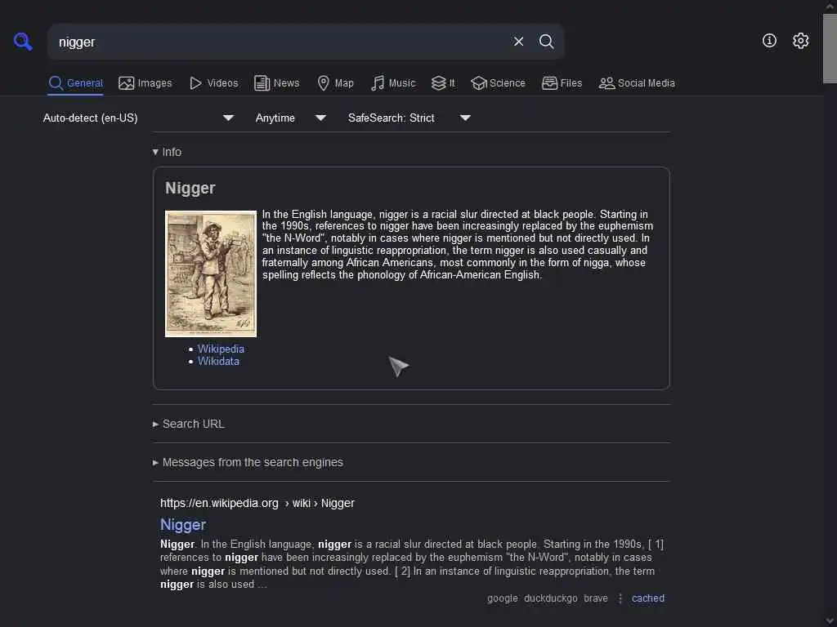Switch to the News tab

click(276, 83)
